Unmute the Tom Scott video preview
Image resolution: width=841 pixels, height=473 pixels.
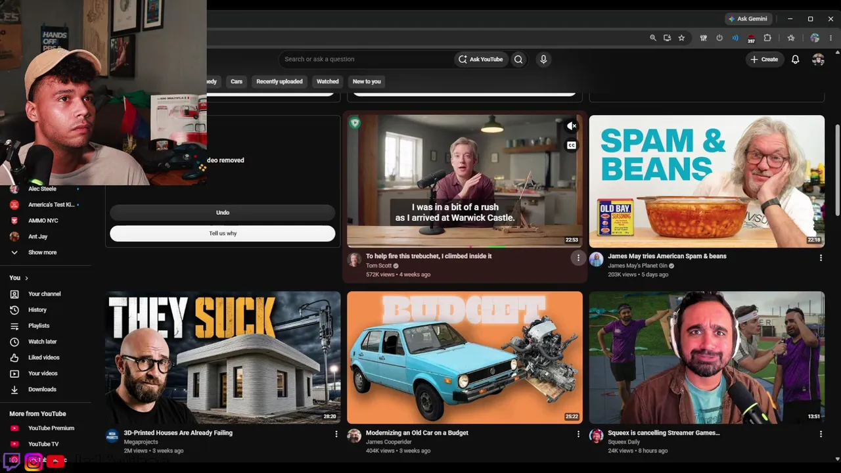coord(572,126)
